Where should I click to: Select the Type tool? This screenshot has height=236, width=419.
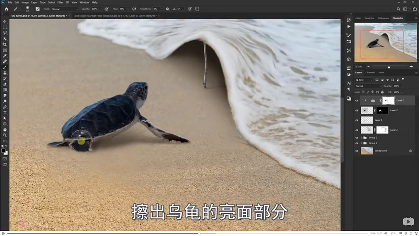pos(5,113)
